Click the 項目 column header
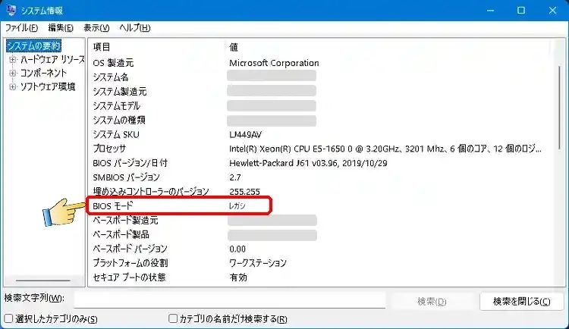Screen dimensions: 569x329 [x=102, y=47]
